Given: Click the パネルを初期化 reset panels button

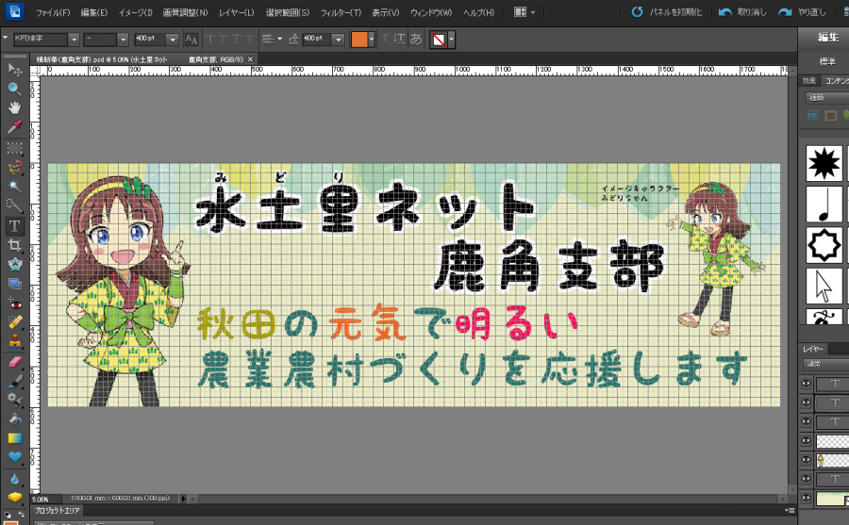Looking at the screenshot, I should (666, 12).
